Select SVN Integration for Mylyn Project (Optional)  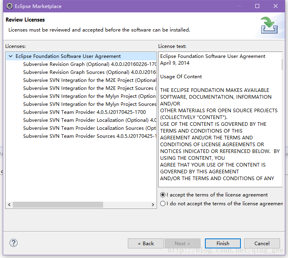(89, 96)
